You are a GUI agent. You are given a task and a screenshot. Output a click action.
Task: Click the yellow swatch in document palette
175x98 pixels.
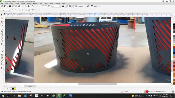[x=15, y=88]
